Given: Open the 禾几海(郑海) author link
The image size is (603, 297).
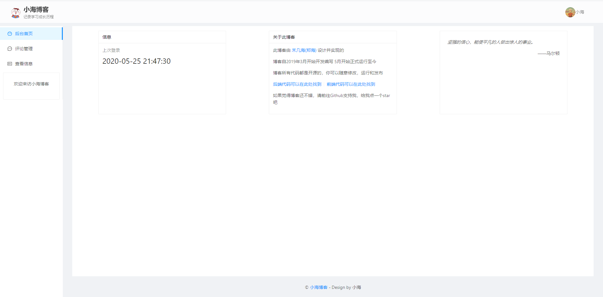Looking at the screenshot, I should [304, 50].
